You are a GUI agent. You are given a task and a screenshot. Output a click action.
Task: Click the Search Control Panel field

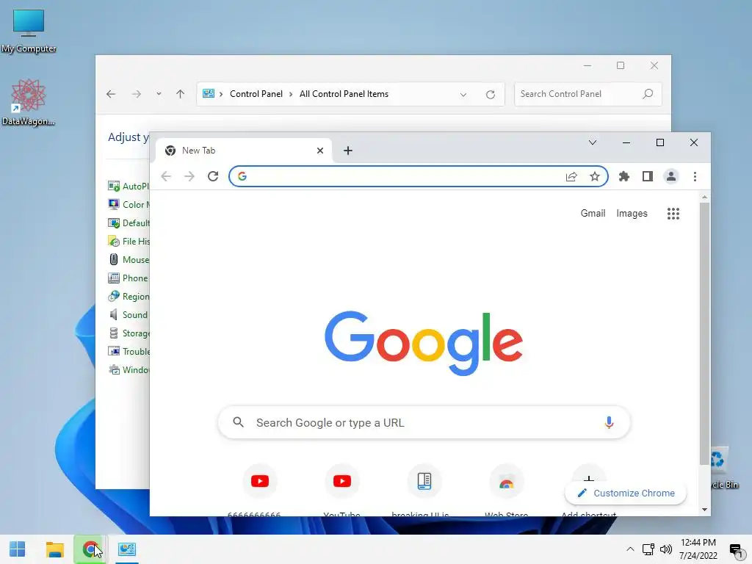[588, 94]
